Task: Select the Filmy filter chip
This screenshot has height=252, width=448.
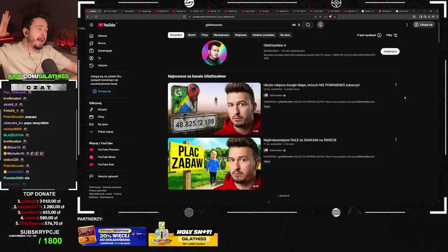Action: [205, 35]
